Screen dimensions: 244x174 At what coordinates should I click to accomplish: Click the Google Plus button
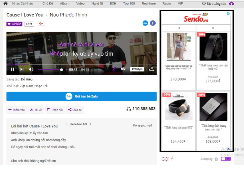[41, 24]
